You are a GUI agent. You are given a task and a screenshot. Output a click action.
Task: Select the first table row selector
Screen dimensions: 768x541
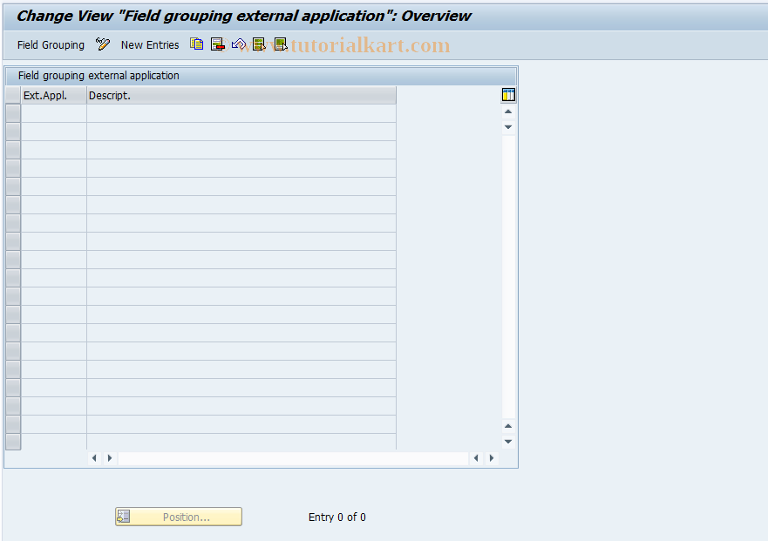[x=13, y=113]
